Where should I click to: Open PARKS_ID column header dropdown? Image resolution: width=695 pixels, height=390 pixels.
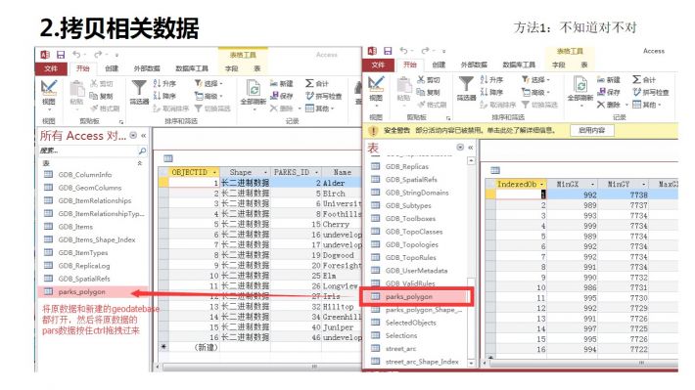click(x=316, y=172)
